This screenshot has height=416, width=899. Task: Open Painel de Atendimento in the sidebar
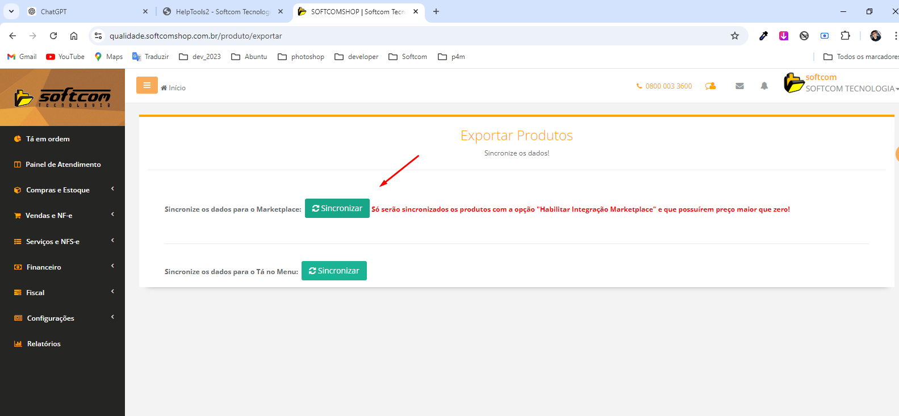point(63,165)
